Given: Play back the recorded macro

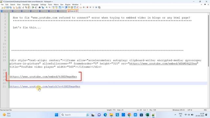Looking at the screenshot, I should point(93,7).
